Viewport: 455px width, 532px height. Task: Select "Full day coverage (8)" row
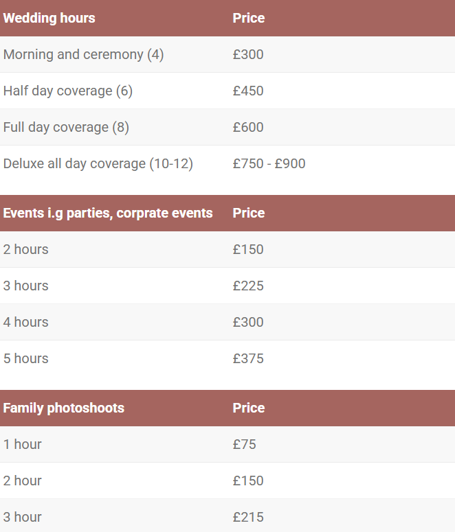pyautogui.click(x=66, y=127)
